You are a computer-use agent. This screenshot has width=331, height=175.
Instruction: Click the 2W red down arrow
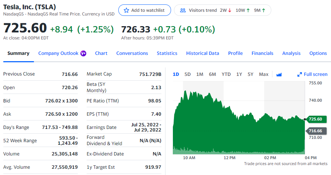[x=230, y=10]
